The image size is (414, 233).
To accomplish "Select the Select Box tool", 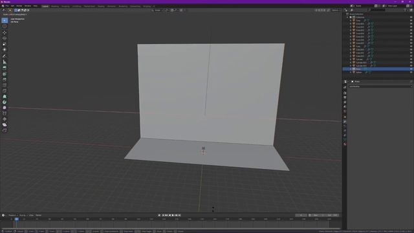I will click(5, 20).
